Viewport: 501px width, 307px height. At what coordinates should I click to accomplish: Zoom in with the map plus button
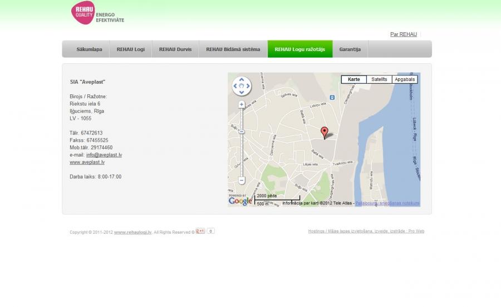pyautogui.click(x=242, y=104)
